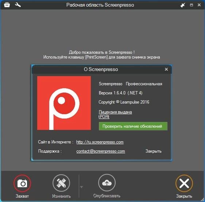Click the green 'Проверить наличие обновлений' button
Image resolution: width=205 pixels, height=202 pixels.
click(133, 126)
